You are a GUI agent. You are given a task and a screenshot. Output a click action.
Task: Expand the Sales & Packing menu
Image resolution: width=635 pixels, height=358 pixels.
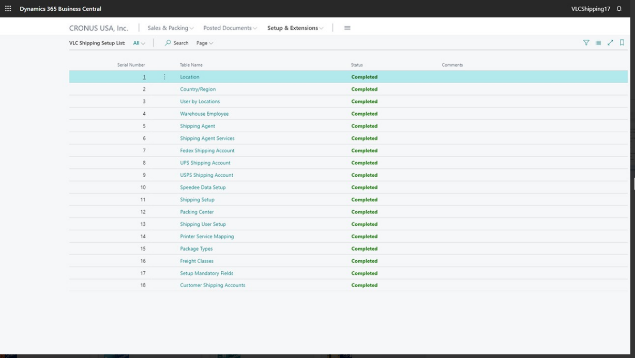coord(171,28)
